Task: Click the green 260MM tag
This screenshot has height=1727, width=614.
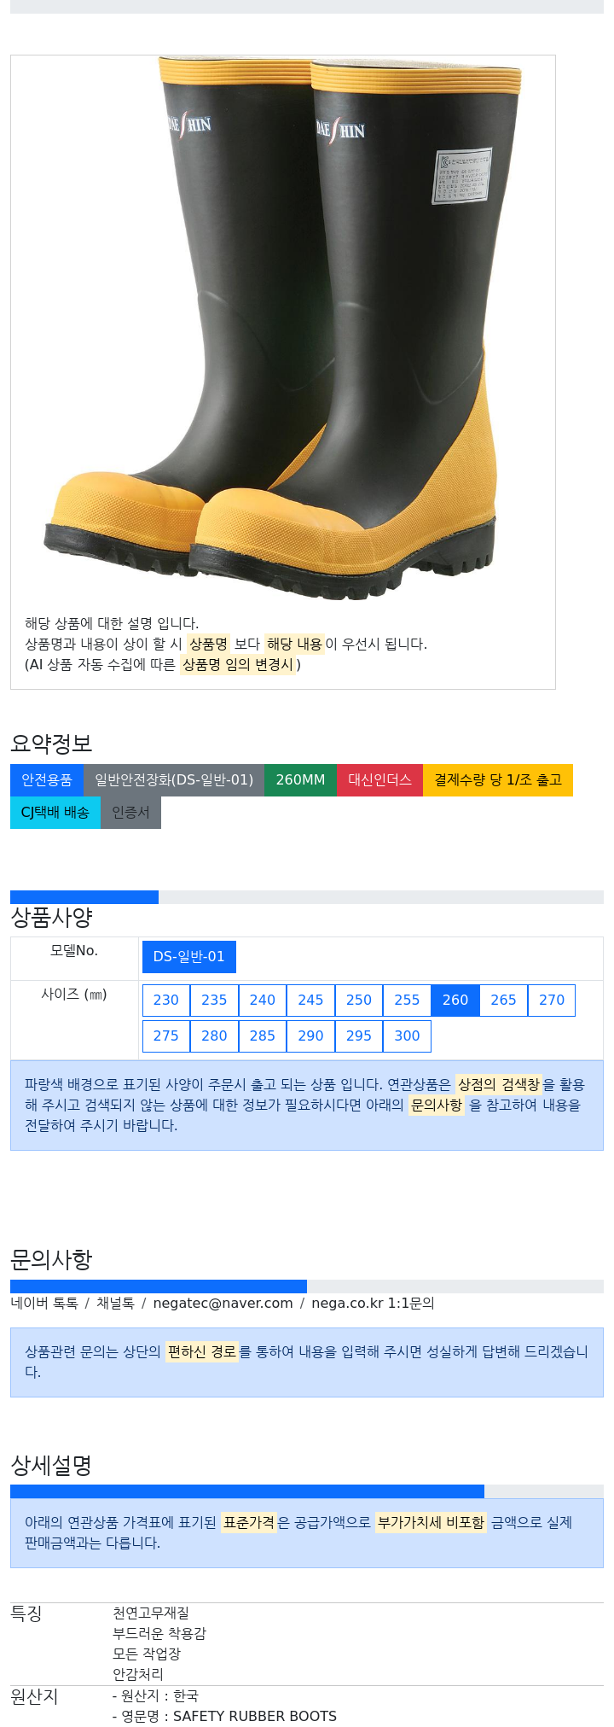Action: 300,780
